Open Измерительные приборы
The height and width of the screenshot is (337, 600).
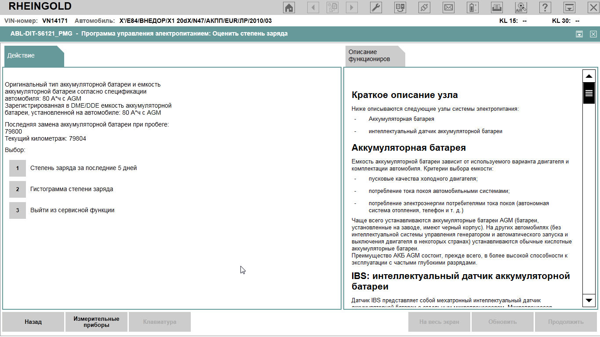click(96, 322)
